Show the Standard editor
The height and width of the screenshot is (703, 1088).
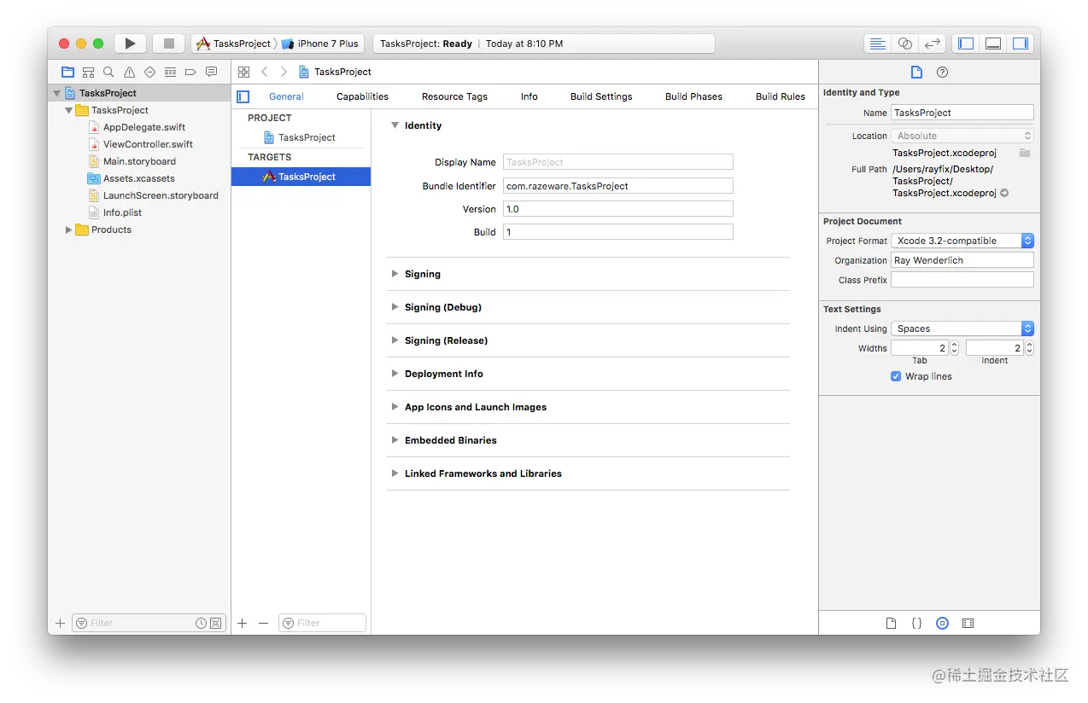pos(876,44)
